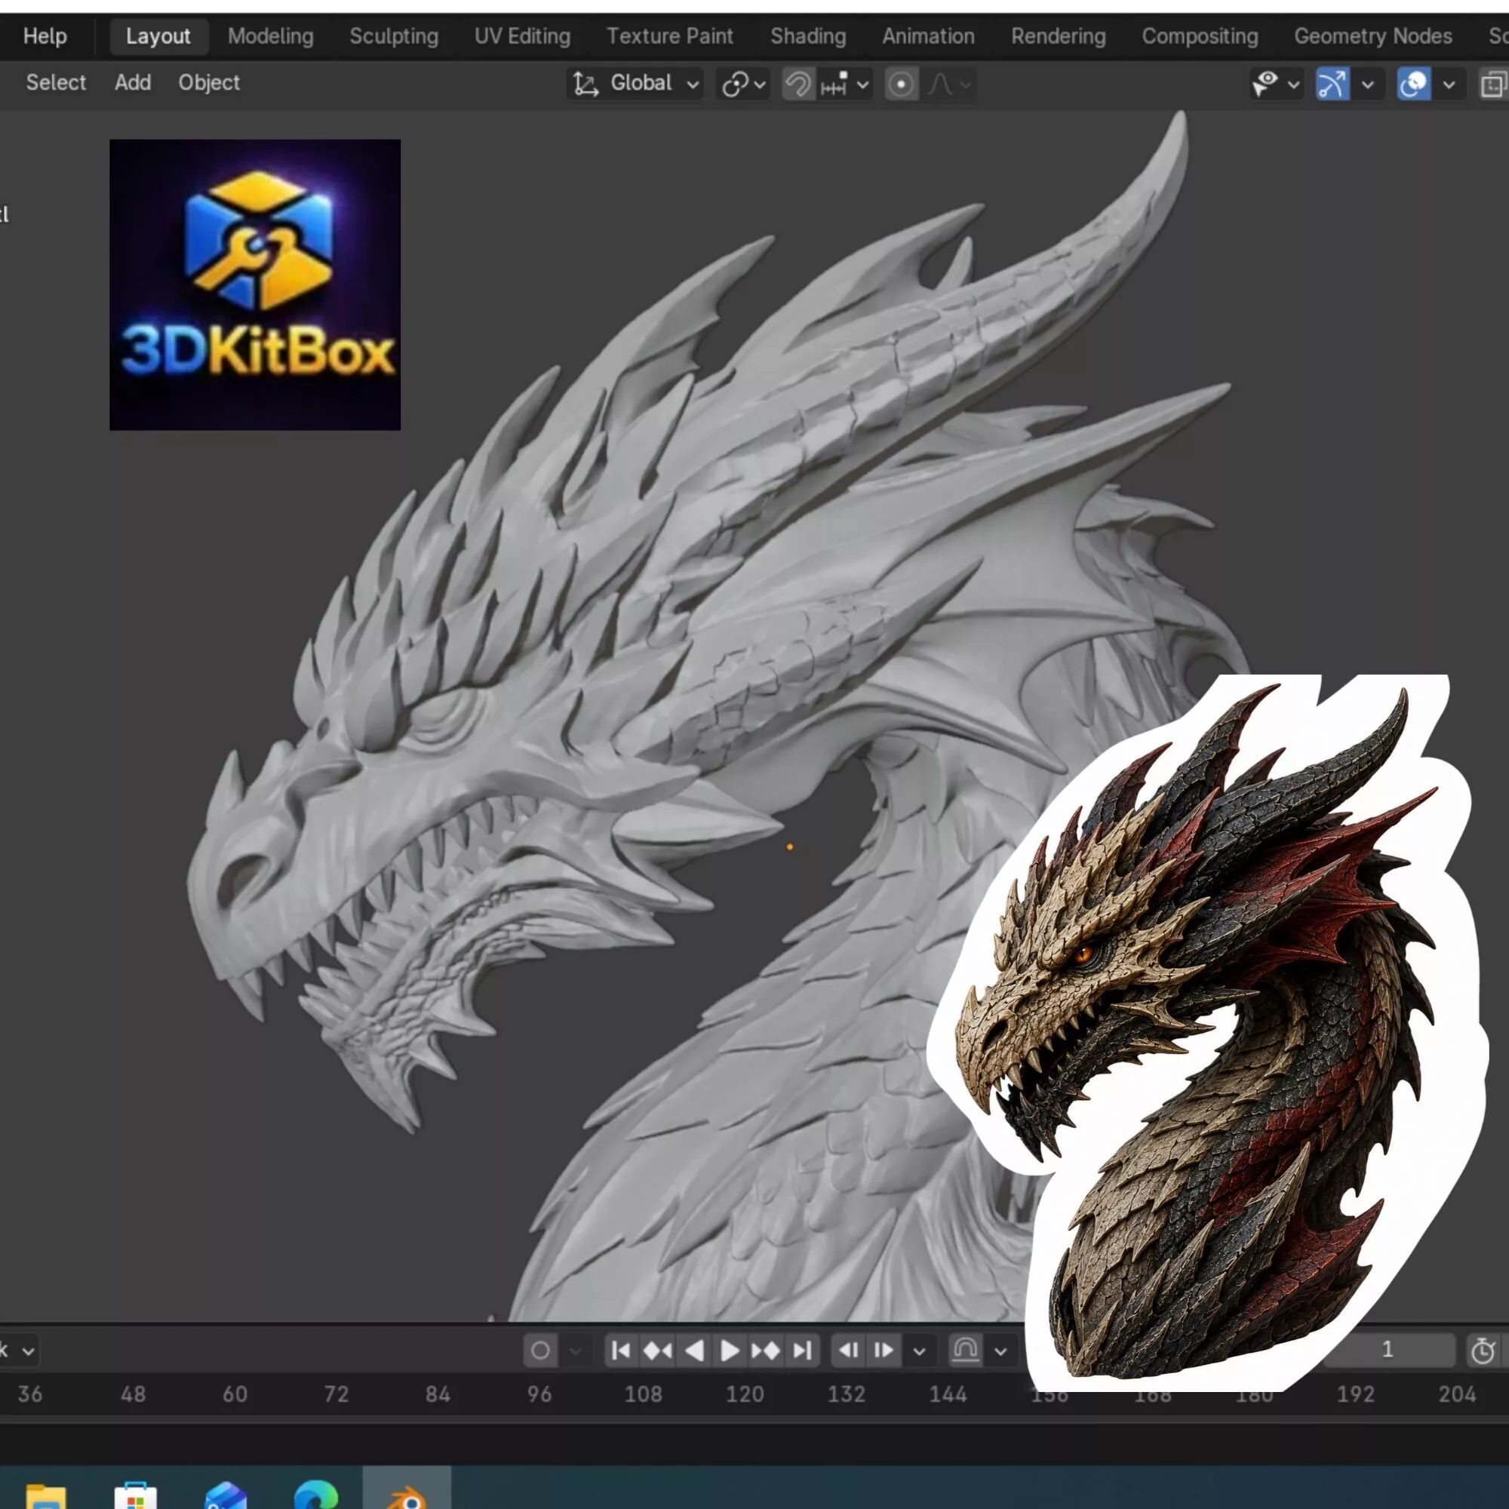Open the snapping options dropdown
This screenshot has width=1509, height=1509.
coord(844,84)
